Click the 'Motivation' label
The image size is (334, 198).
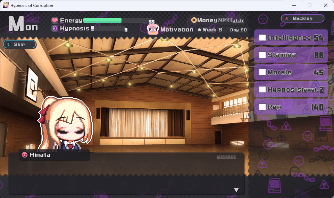(x=177, y=29)
